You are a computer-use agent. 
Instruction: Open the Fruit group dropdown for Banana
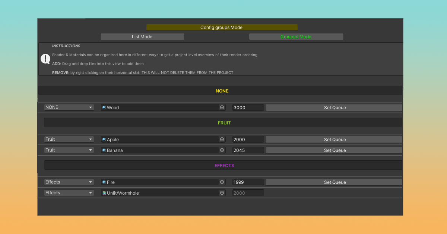(x=69, y=150)
